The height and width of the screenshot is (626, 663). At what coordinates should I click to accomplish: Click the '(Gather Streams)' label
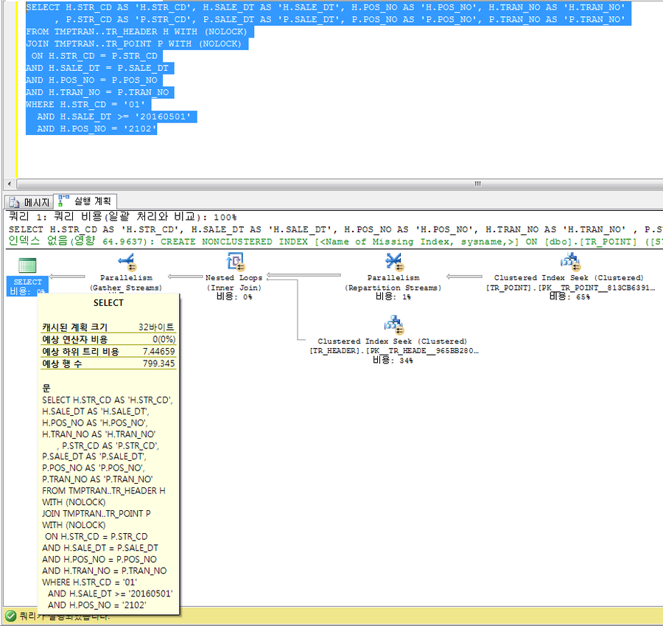pos(126,288)
